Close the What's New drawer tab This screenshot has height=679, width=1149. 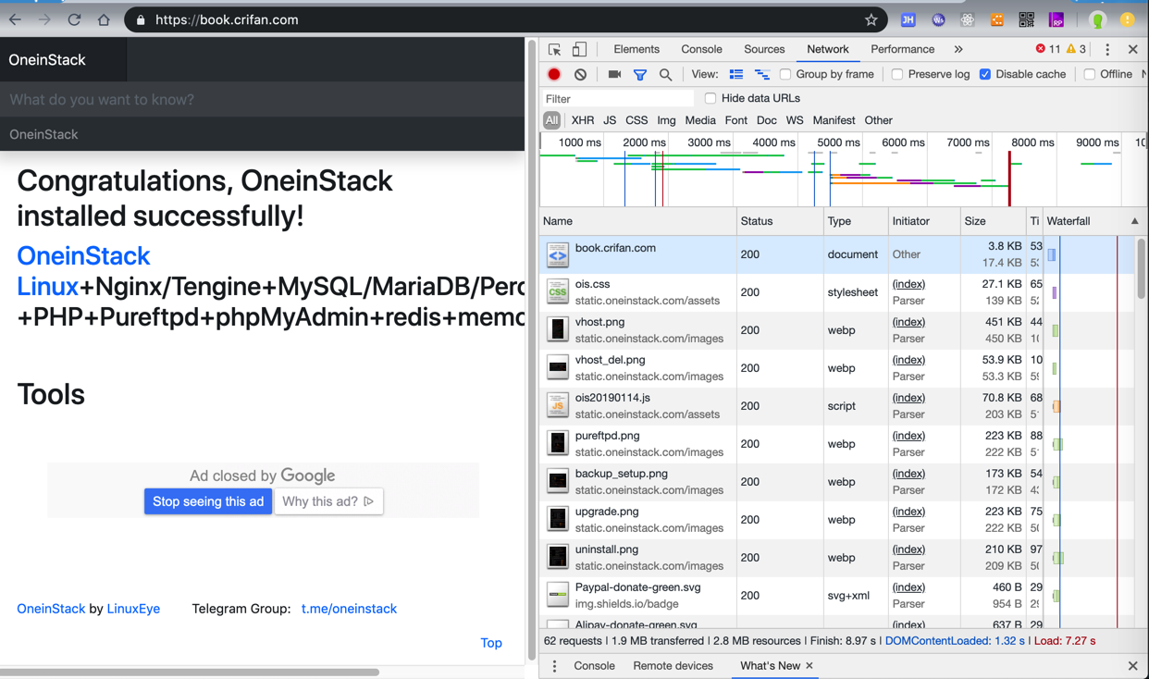809,666
